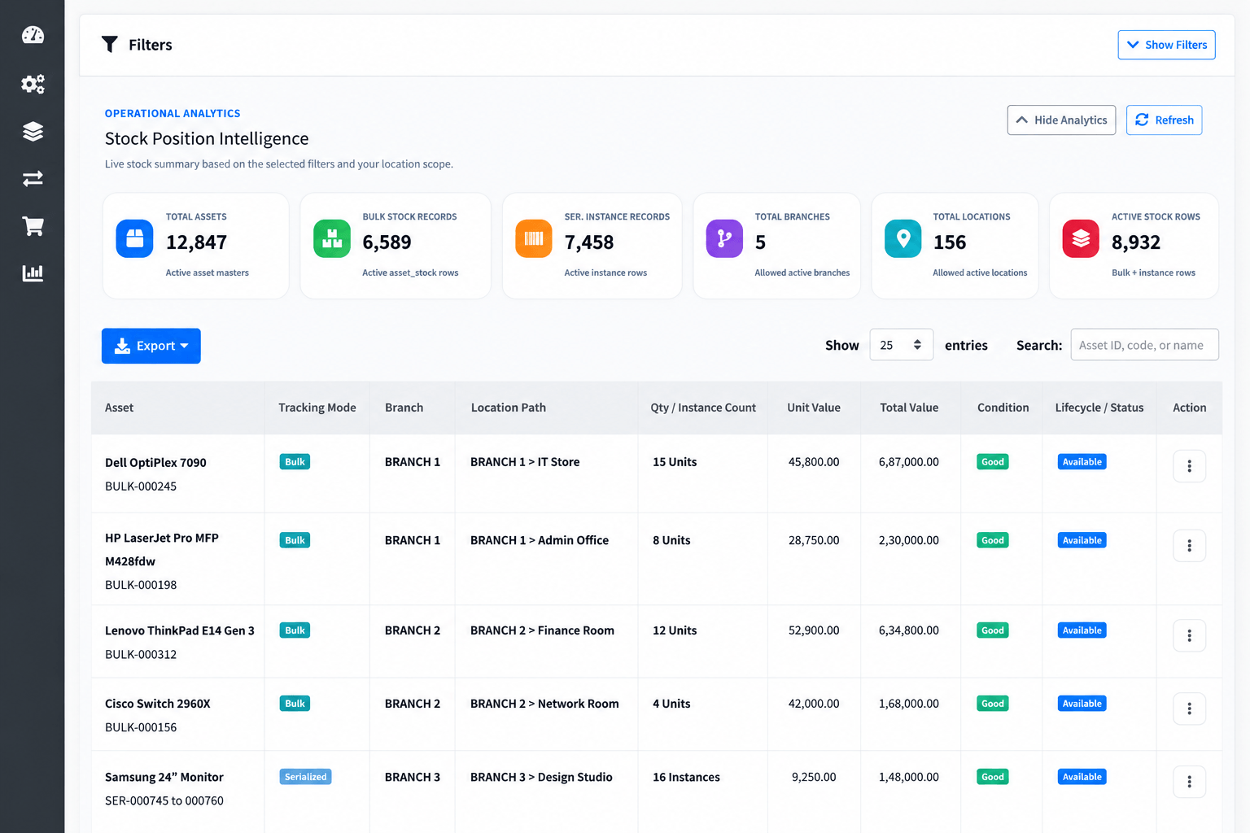
Task: Click the green Bulk Stock Records icon
Action: pos(332,239)
